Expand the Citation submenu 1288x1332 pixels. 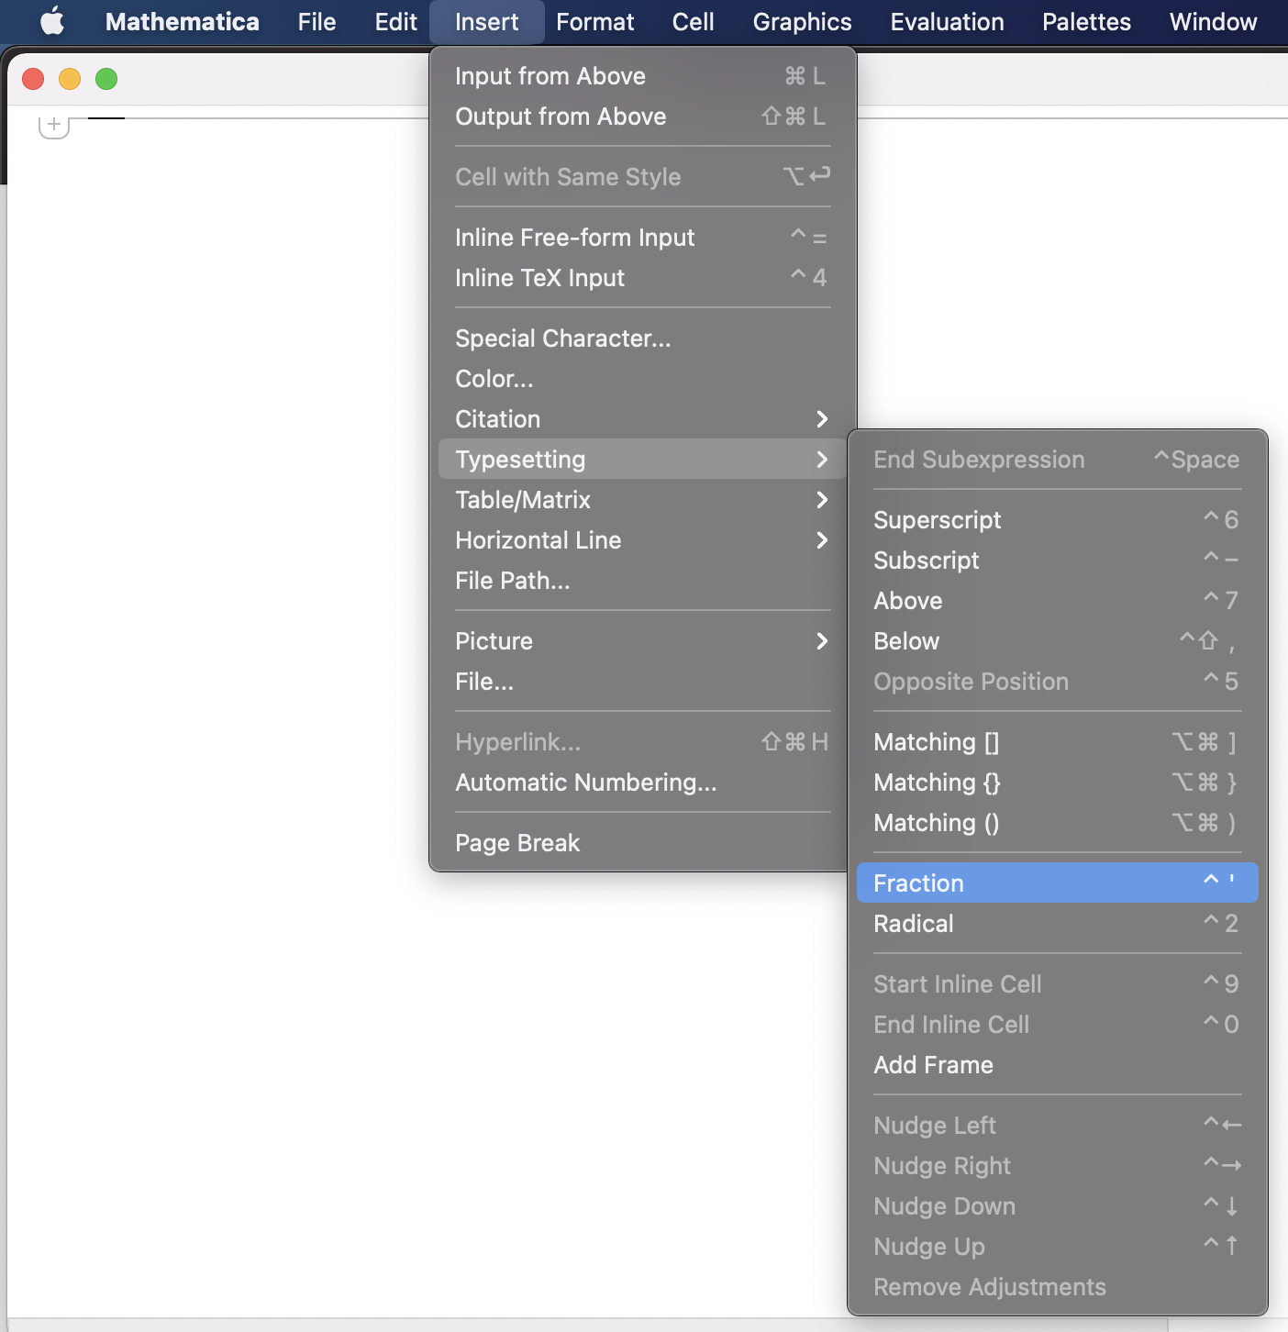click(x=643, y=419)
